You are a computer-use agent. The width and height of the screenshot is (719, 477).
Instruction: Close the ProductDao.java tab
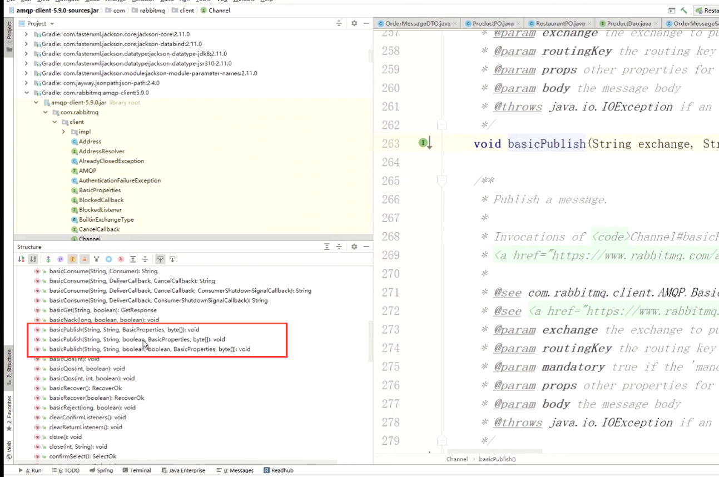(657, 24)
